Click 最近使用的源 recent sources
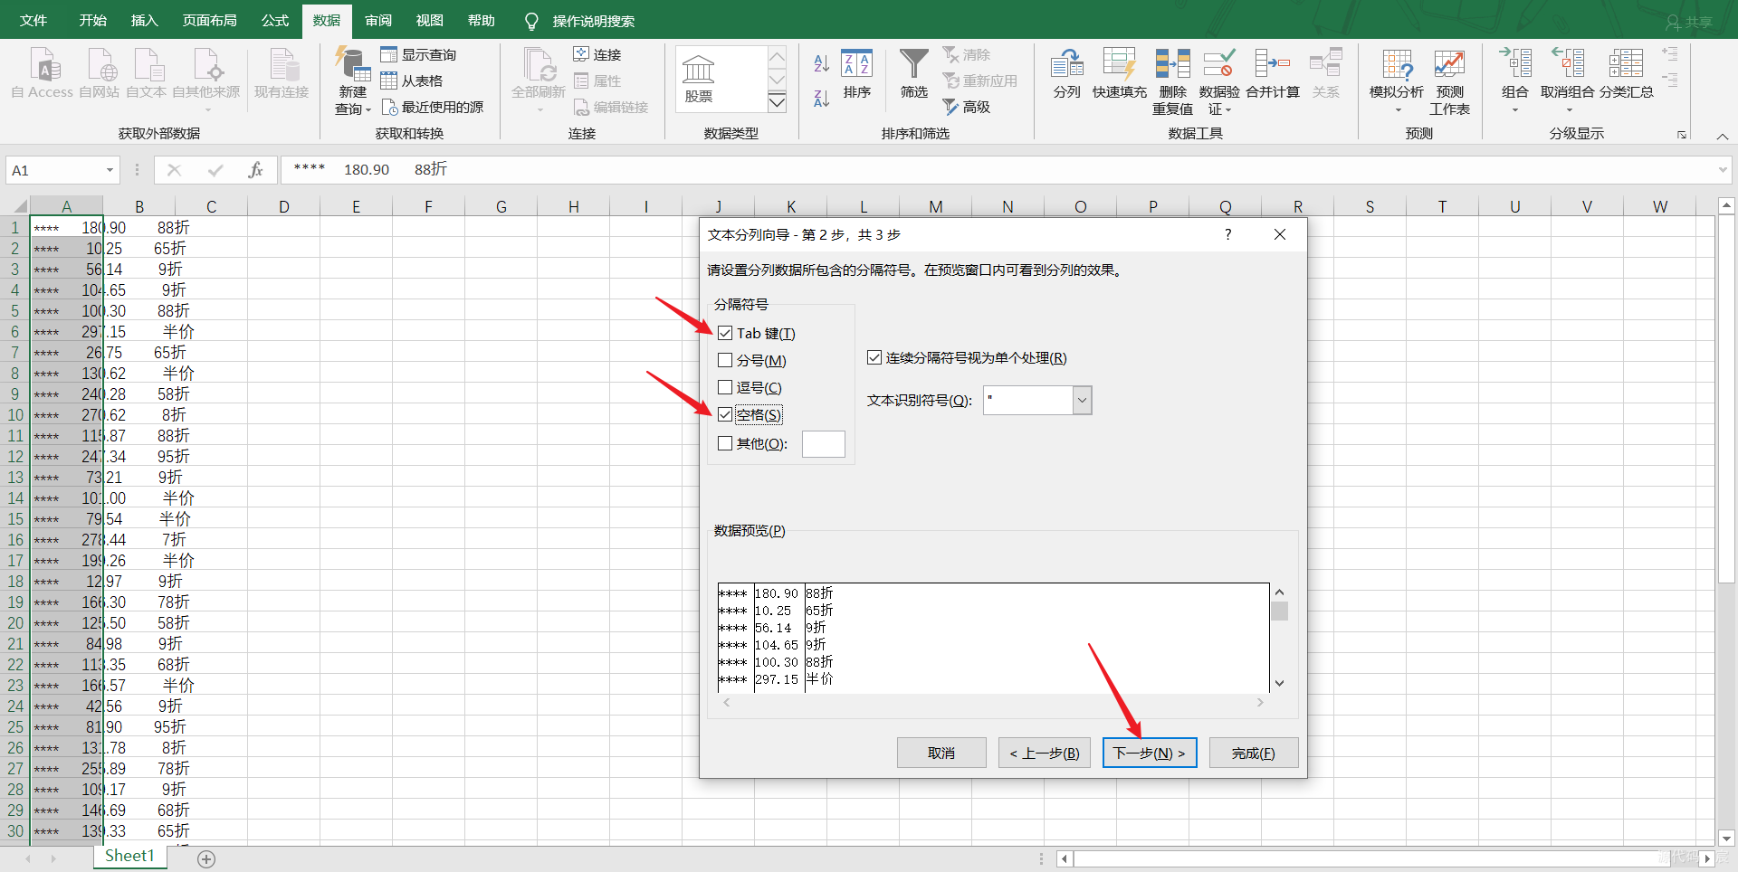This screenshot has height=872, width=1738. (x=433, y=108)
